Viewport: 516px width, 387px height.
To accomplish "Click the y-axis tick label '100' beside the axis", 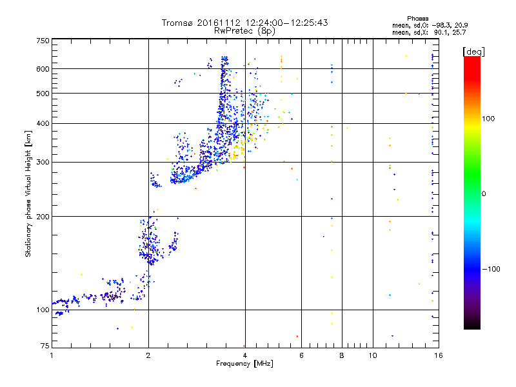I will click(x=43, y=310).
